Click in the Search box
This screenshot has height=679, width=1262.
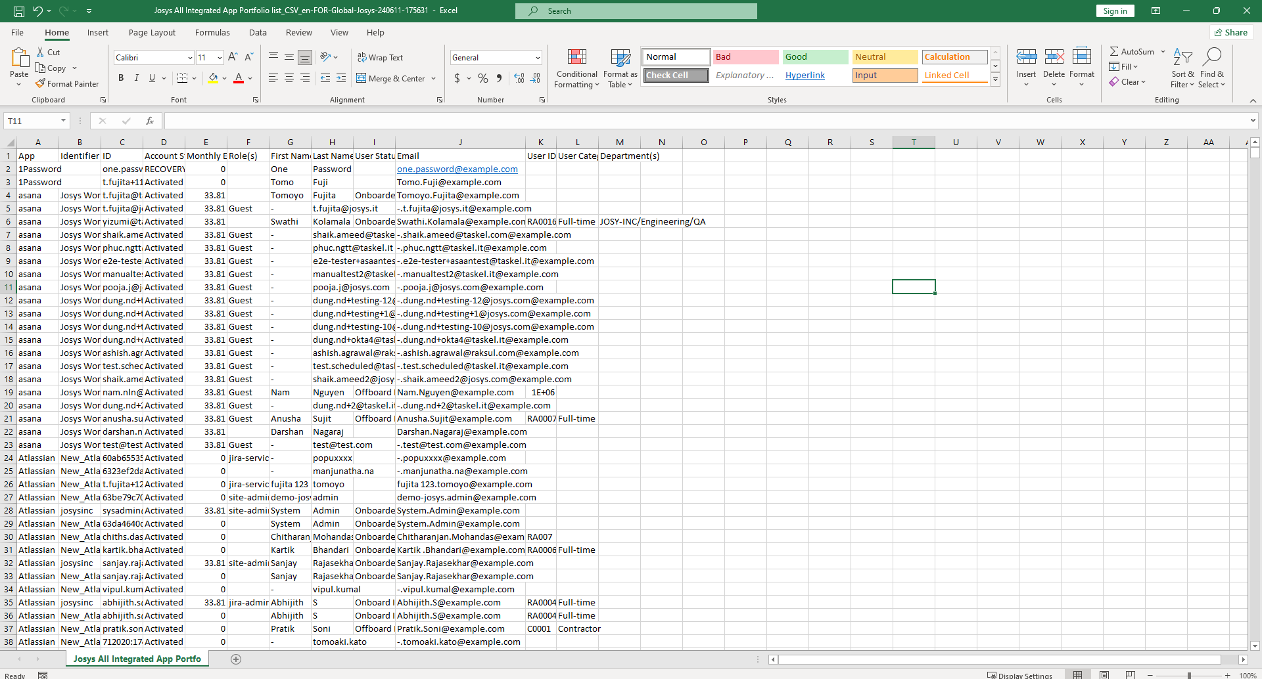point(636,11)
